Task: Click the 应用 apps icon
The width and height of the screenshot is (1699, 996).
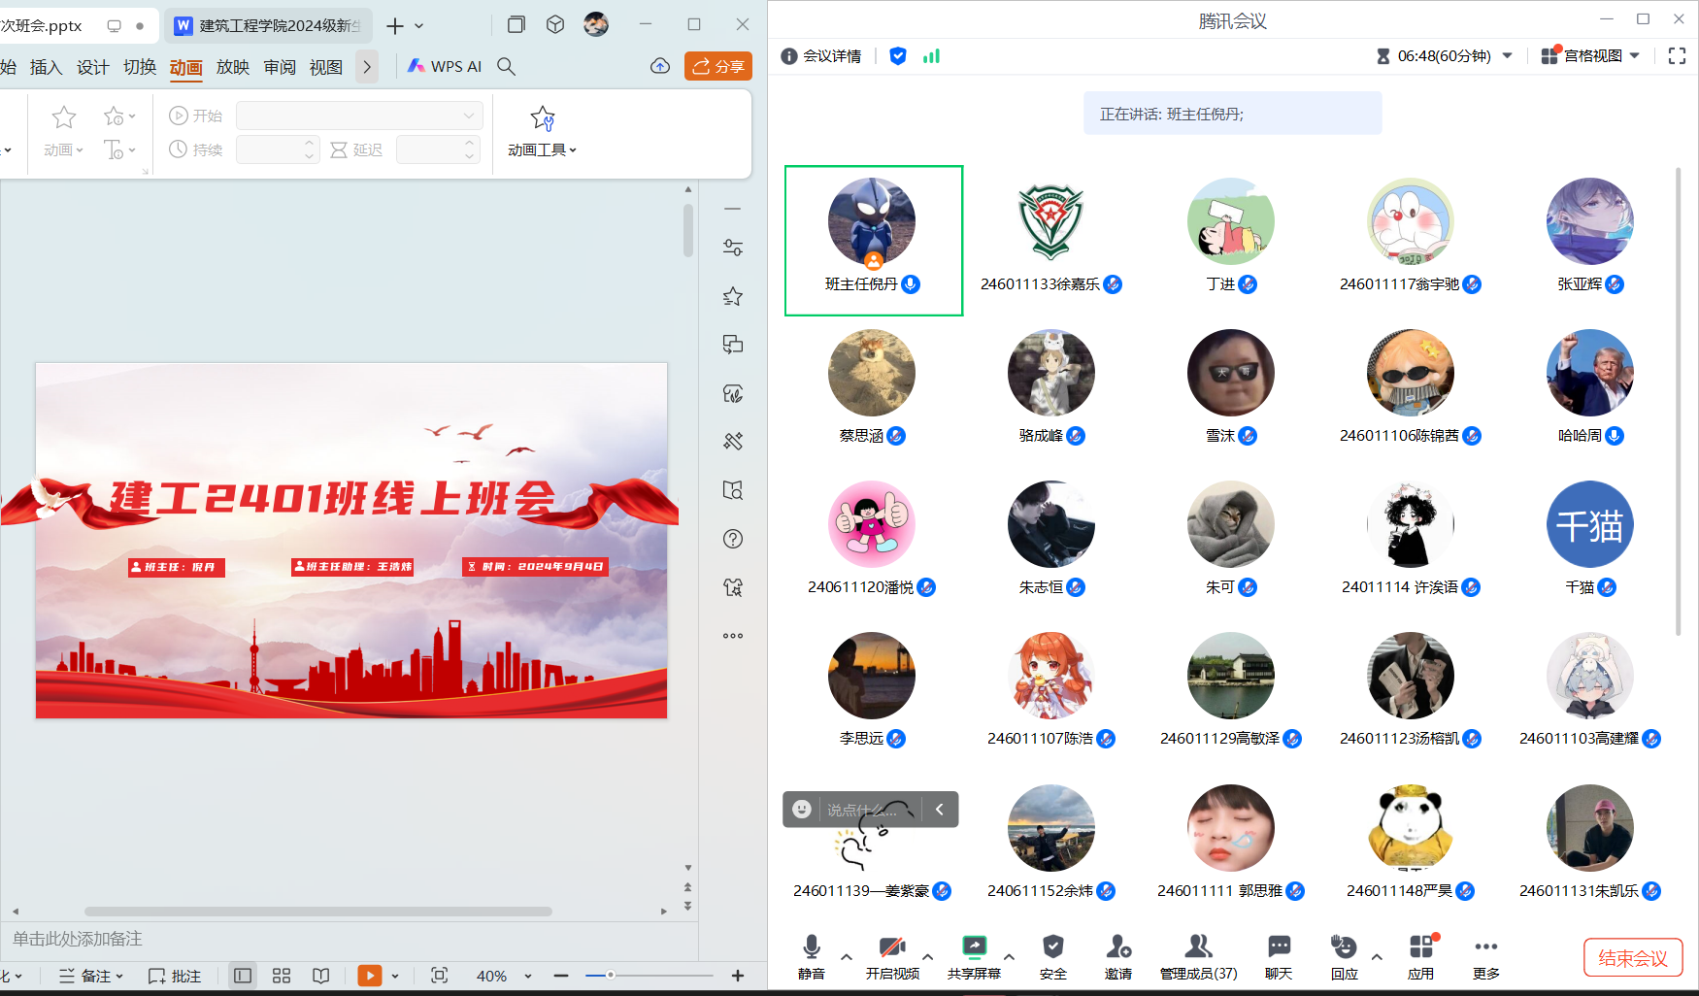Action: click(1420, 948)
